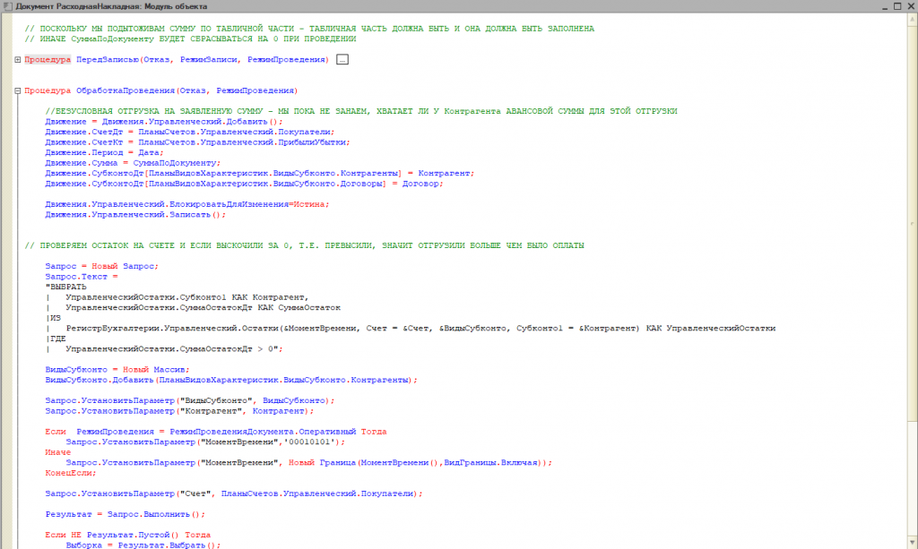Click the vertical scrollbar down arrow
Viewport: 918px width, 549px height.
(x=912, y=543)
